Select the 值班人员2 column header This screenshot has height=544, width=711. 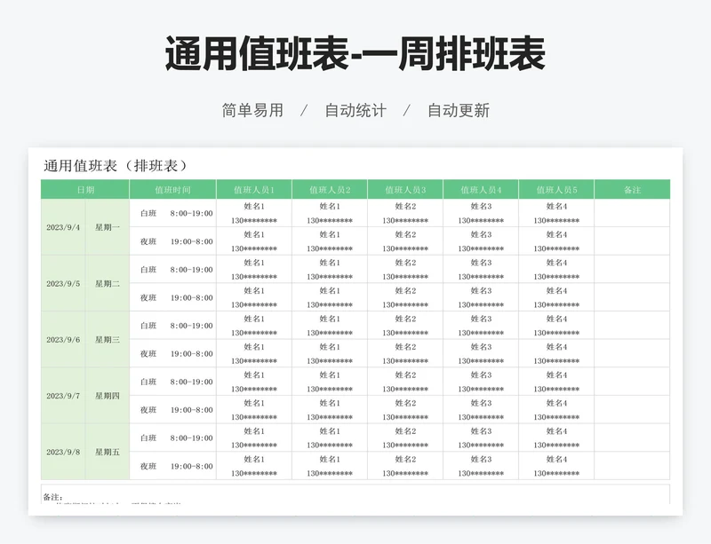pos(330,189)
